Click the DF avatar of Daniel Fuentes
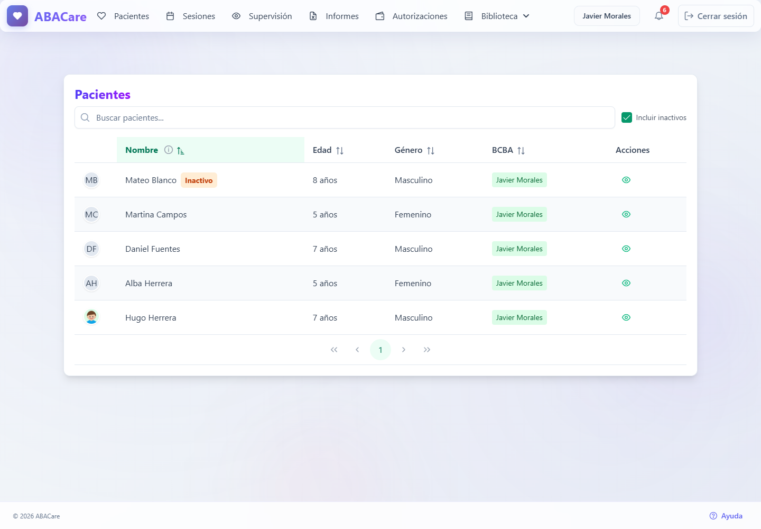 (x=91, y=249)
